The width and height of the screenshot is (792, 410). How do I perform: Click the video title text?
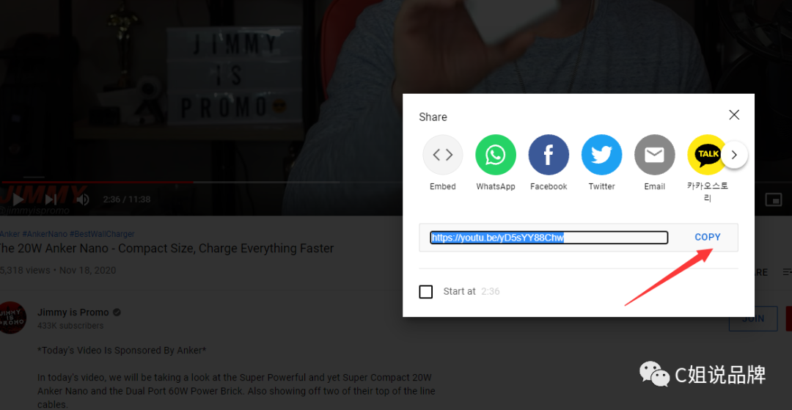(x=166, y=249)
